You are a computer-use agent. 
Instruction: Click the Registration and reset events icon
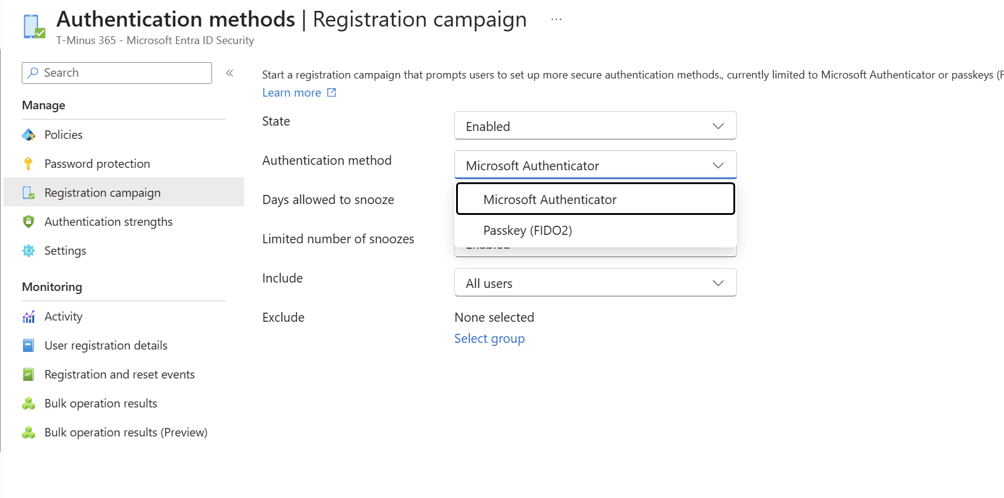[28, 374]
